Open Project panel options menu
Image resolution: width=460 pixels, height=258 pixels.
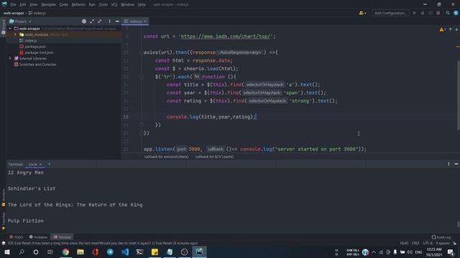(x=110, y=21)
